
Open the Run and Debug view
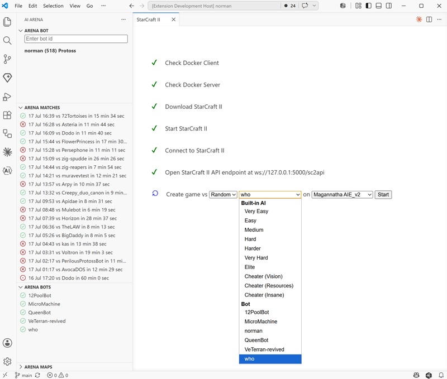(x=7, y=97)
